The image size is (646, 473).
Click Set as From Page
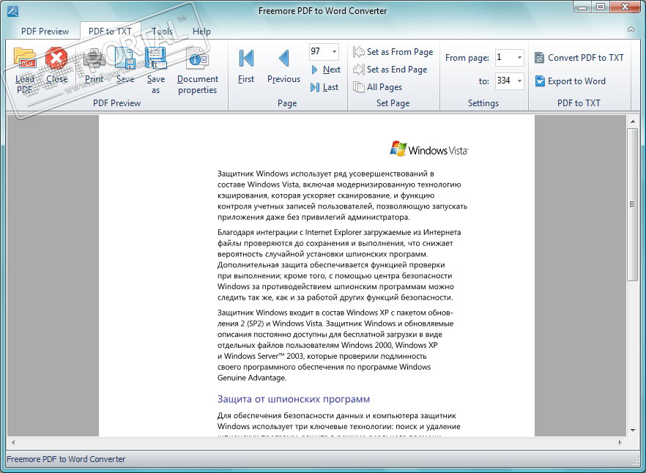393,52
